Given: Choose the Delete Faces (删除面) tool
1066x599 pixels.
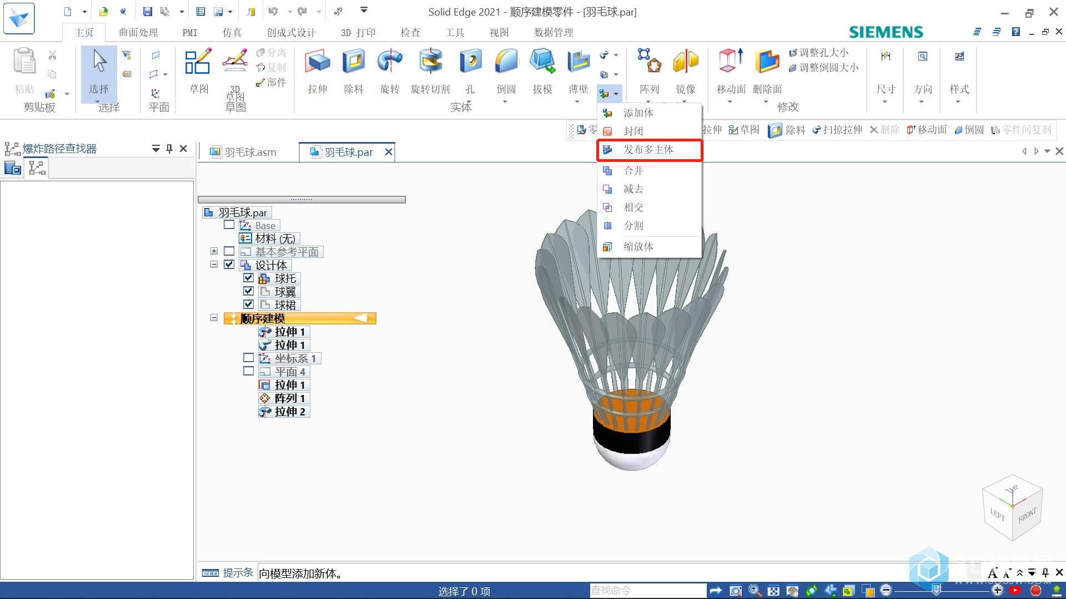Looking at the screenshot, I should click(767, 62).
